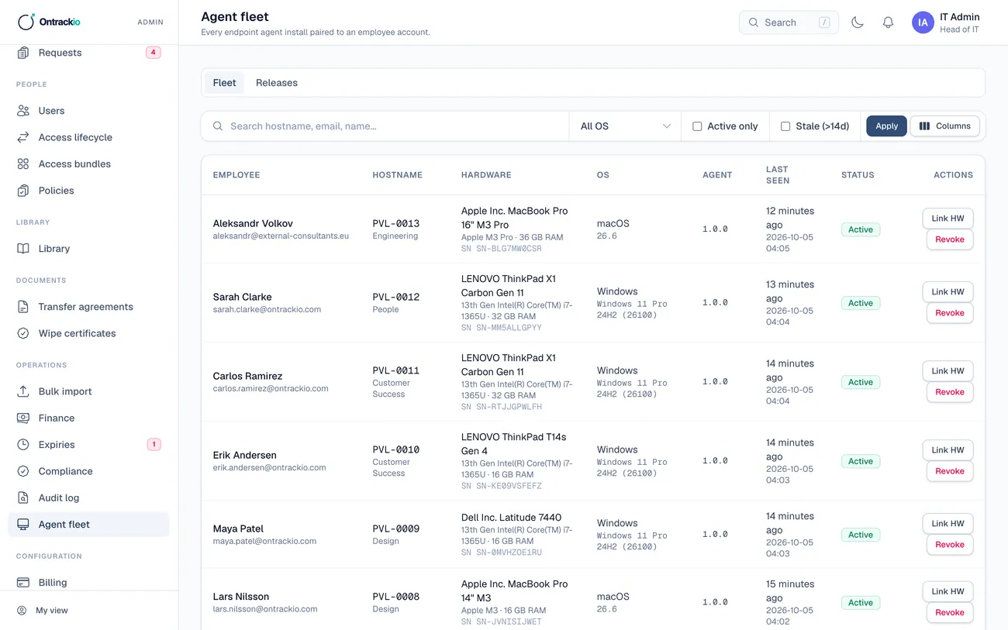Click the Employee column header

pos(236,175)
